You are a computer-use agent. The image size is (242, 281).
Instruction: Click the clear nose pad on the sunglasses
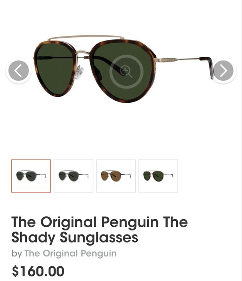click(79, 73)
